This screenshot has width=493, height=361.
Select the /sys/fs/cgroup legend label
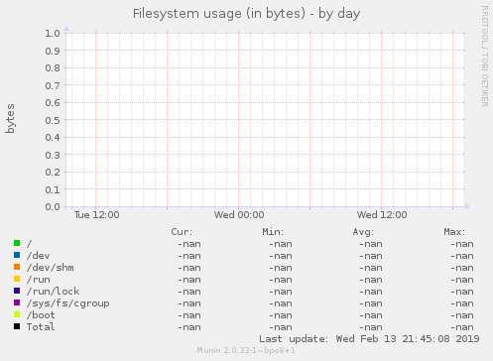(67, 303)
